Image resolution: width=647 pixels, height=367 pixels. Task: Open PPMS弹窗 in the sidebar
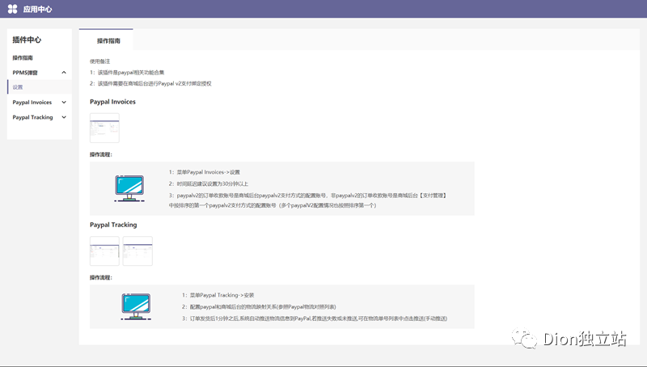click(x=25, y=73)
